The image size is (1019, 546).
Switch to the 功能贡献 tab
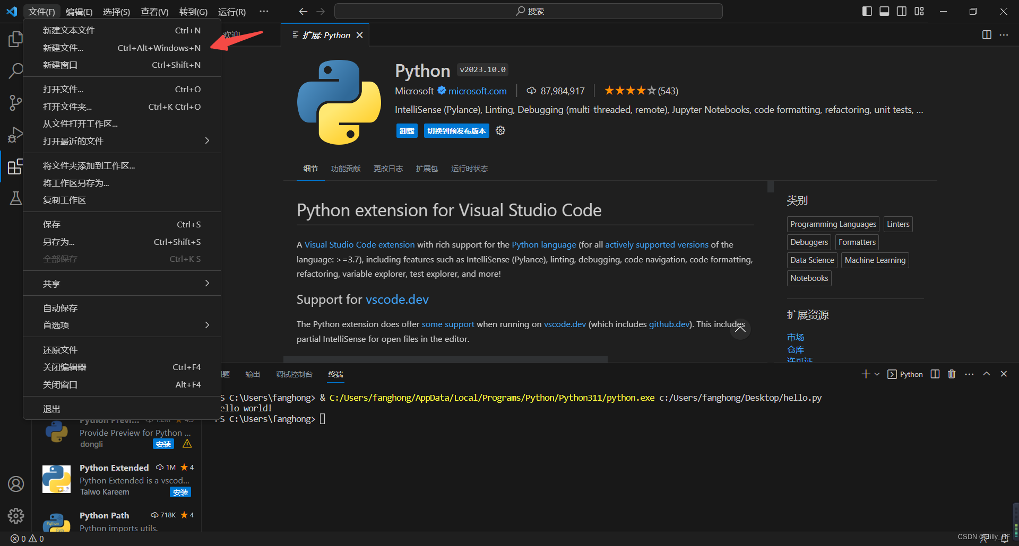346,169
